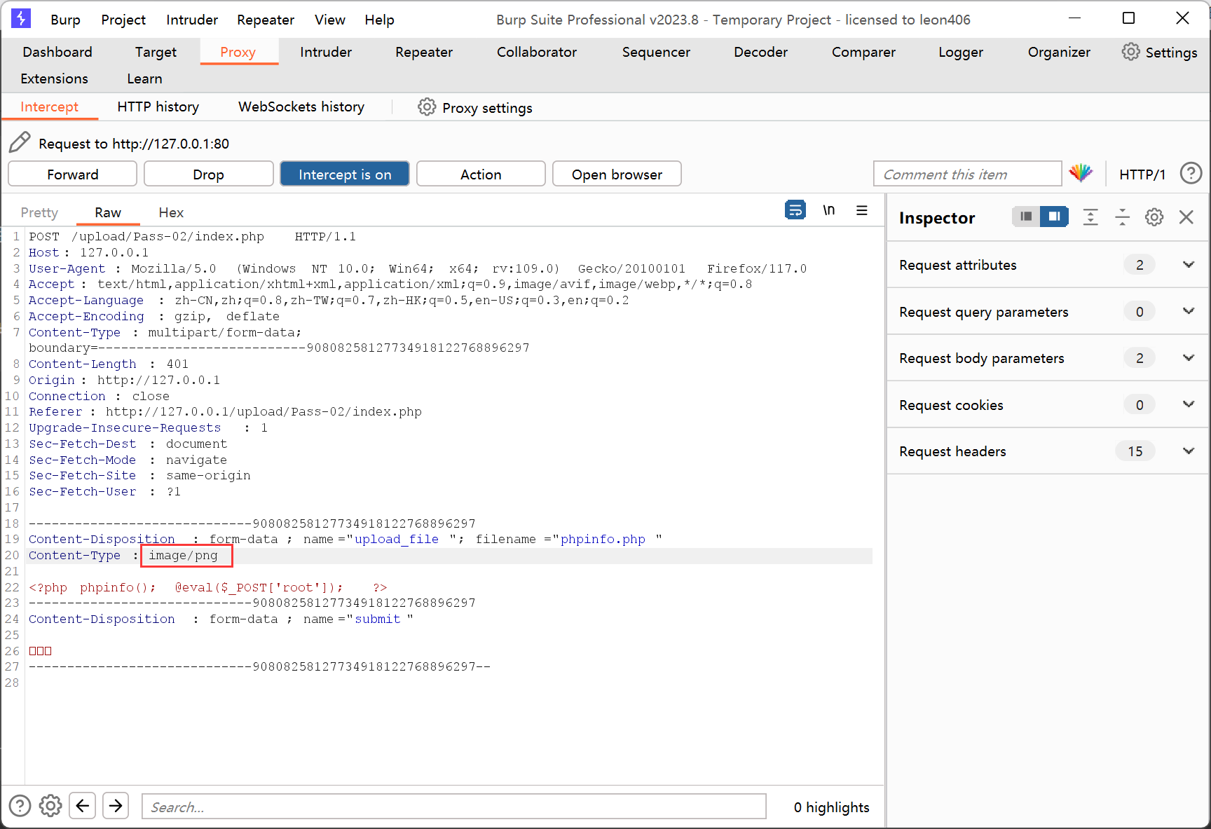Click the help question mark near HTTP/1
This screenshot has width=1211, height=829.
1191,173
